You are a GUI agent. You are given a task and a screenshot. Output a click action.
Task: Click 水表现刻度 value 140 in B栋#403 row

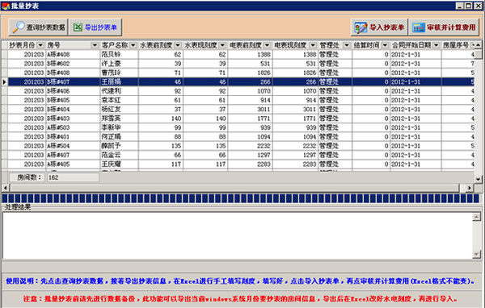[x=221, y=119]
